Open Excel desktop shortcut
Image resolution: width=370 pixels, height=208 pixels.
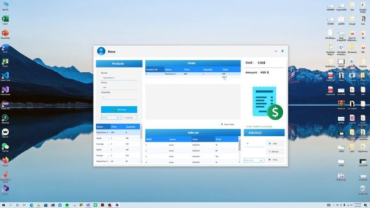point(5,20)
